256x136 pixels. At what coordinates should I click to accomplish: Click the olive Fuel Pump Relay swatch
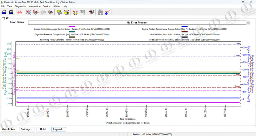72,37
